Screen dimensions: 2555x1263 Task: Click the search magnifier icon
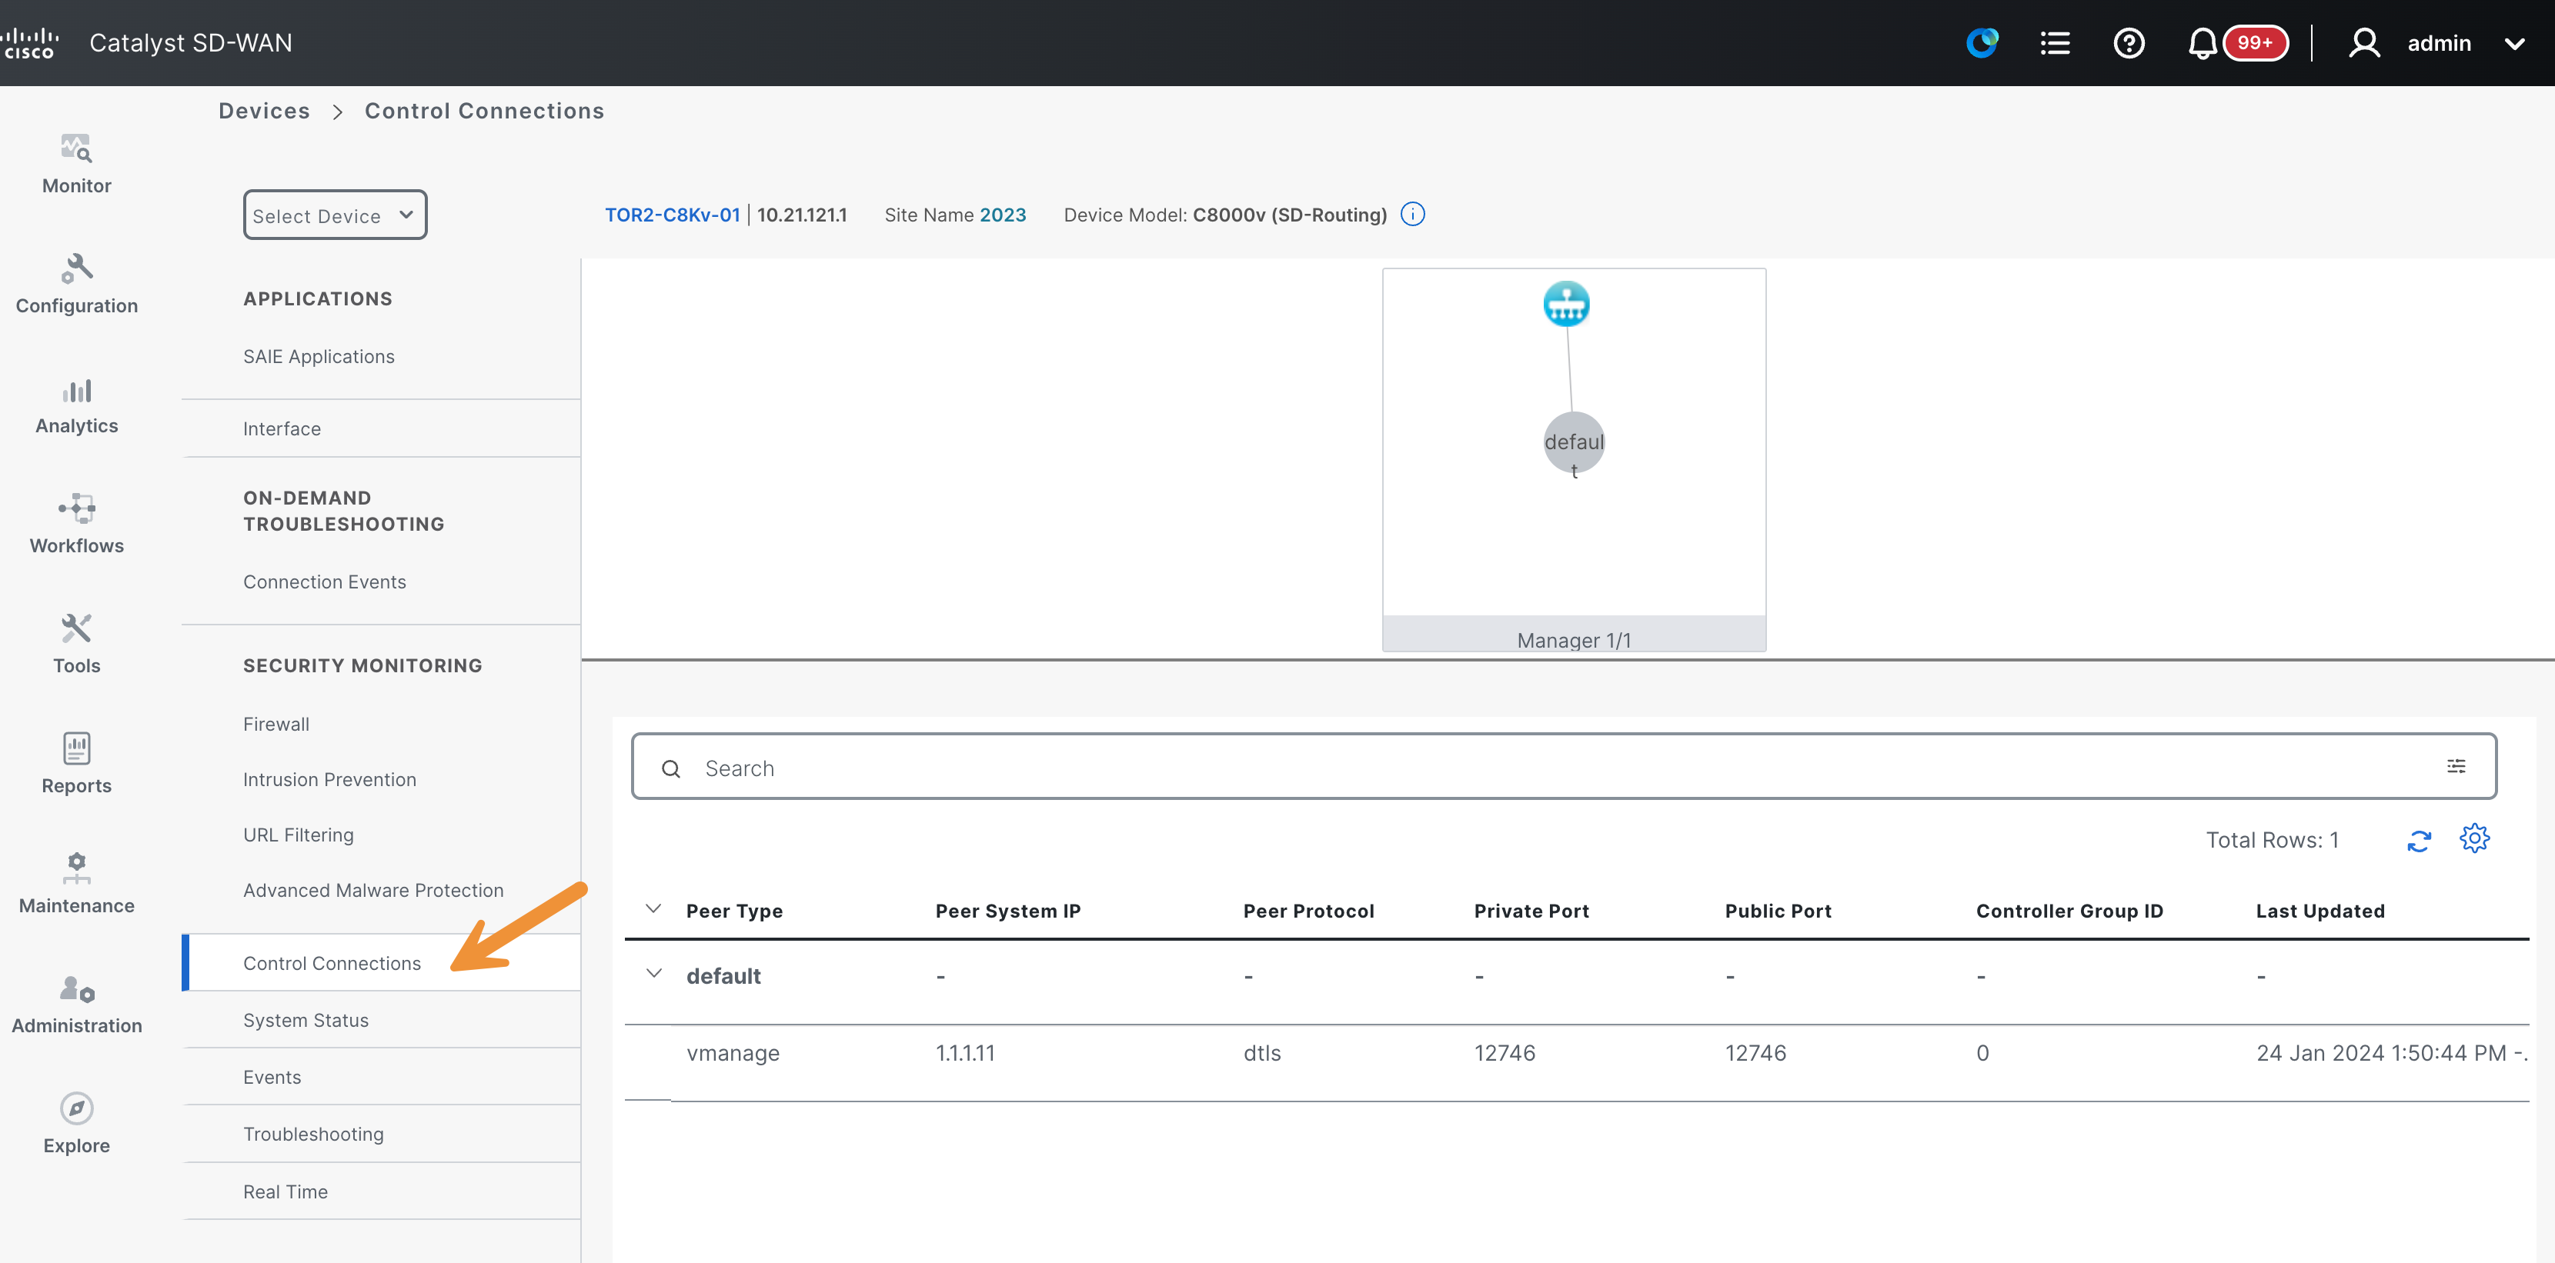pos(672,768)
